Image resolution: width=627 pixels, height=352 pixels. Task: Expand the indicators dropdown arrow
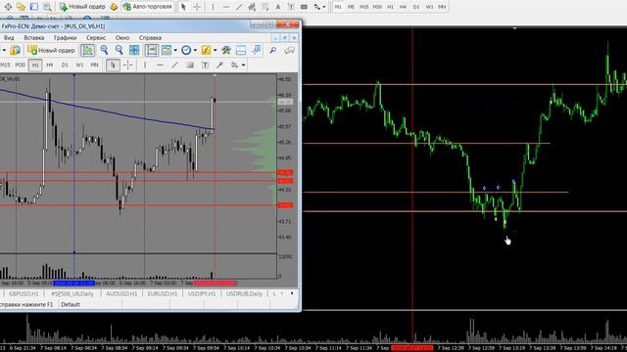pos(175,50)
